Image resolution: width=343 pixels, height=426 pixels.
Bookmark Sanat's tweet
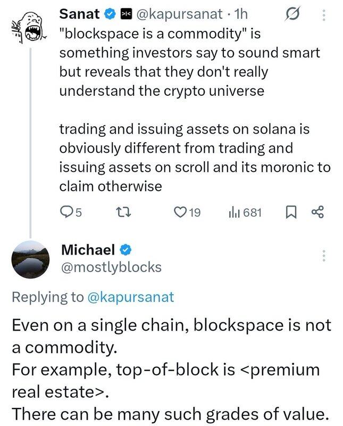click(x=291, y=212)
